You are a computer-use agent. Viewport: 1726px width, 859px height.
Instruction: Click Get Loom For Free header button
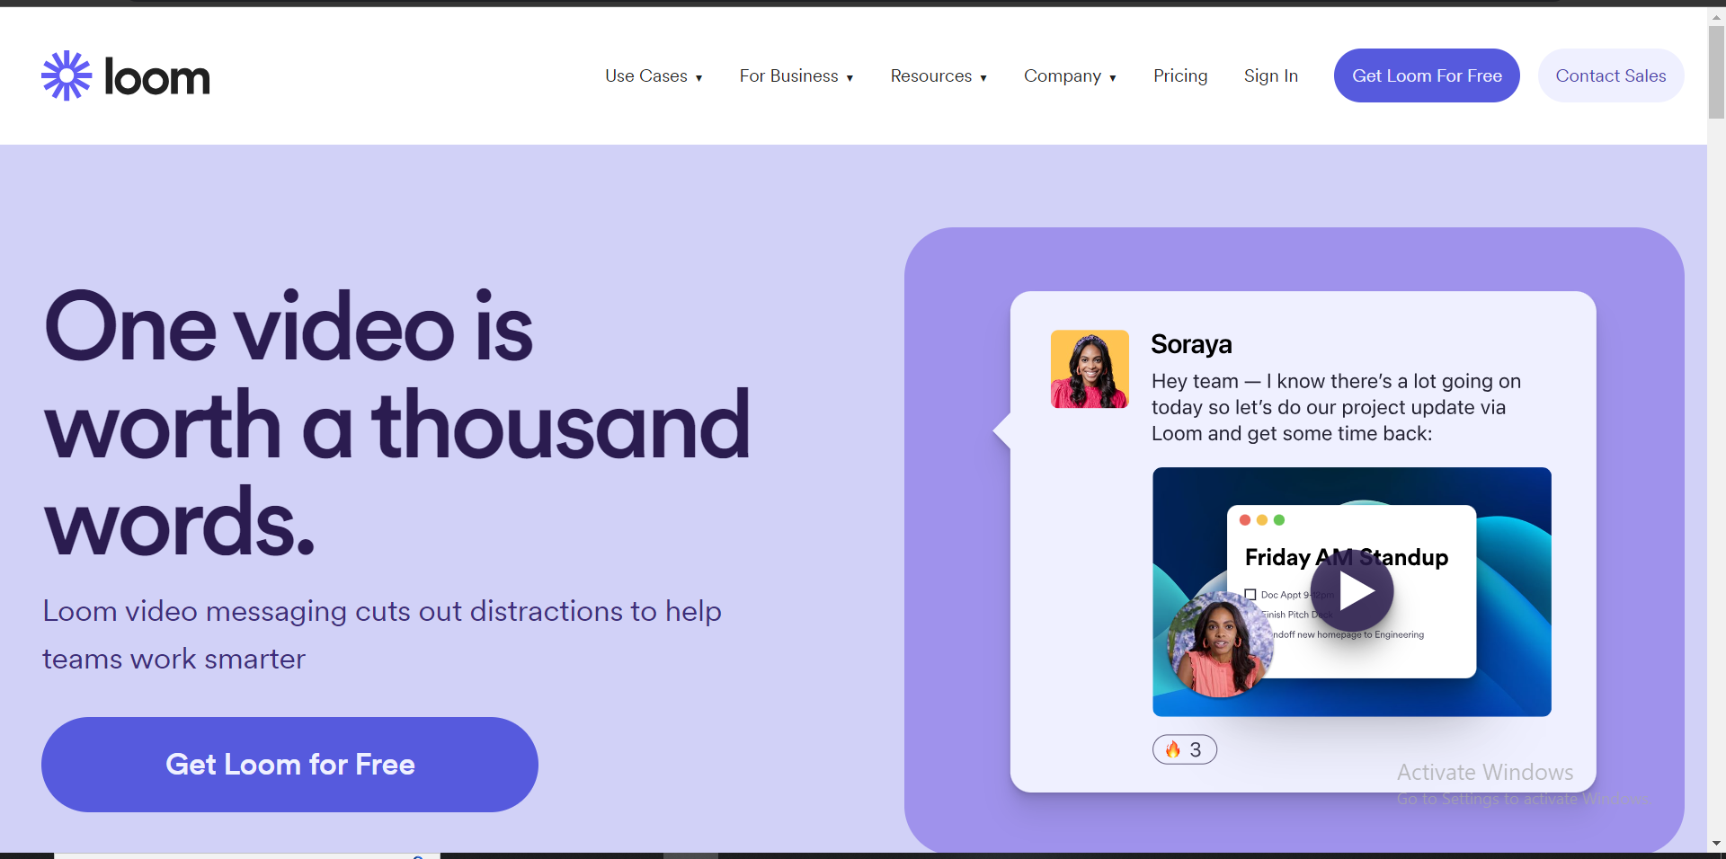point(1427,75)
